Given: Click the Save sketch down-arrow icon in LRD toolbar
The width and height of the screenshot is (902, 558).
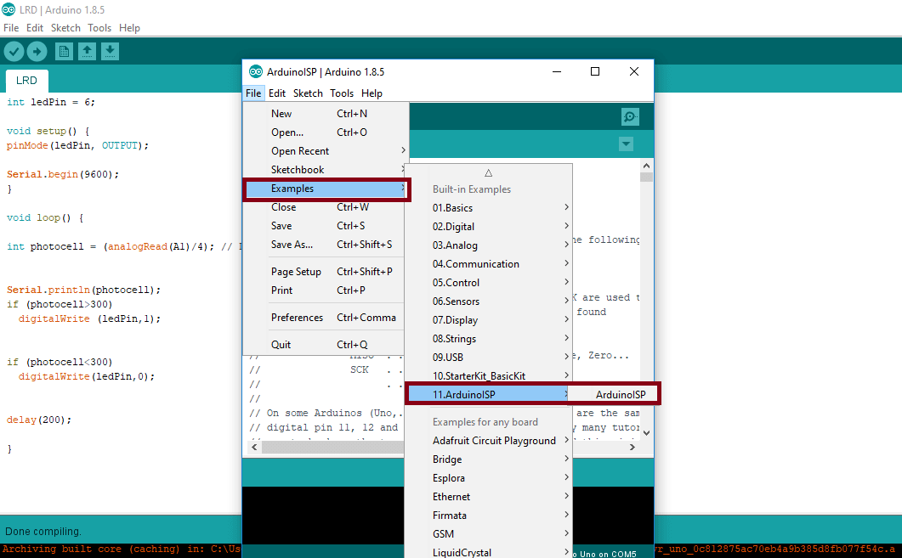Looking at the screenshot, I should tap(110, 52).
